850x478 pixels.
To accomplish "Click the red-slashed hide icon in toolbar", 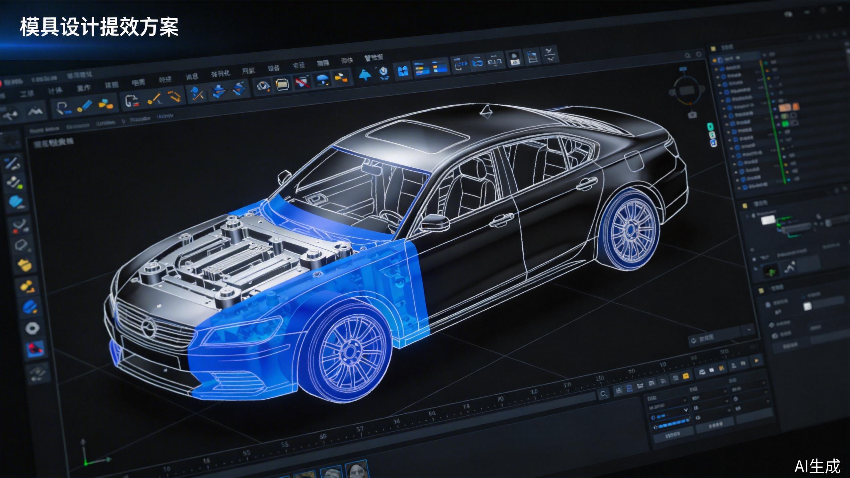I will [x=302, y=82].
